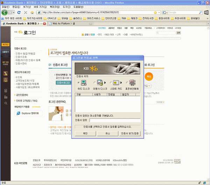This screenshot has width=210, height=185.
Task: Open the 보기(V) menu
Action: coord(27,7)
